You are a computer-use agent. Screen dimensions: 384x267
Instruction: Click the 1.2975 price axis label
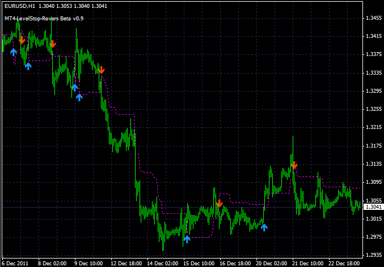[374, 236]
